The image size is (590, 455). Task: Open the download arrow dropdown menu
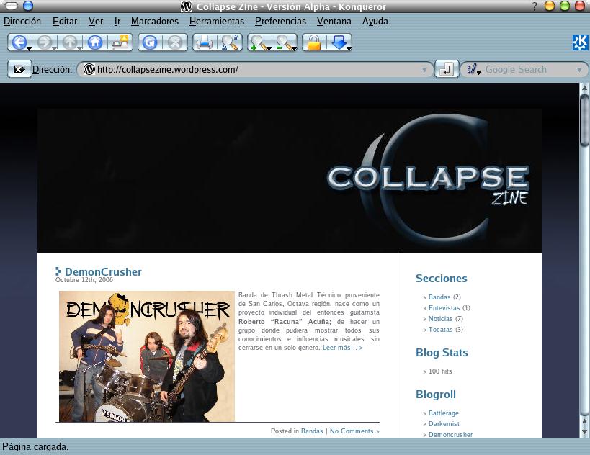click(x=349, y=48)
